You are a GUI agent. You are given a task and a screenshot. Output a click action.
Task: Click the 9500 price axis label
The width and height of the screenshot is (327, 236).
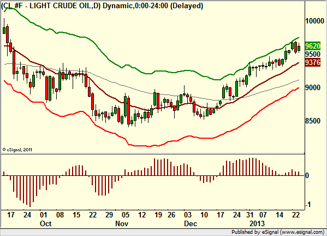point(313,54)
